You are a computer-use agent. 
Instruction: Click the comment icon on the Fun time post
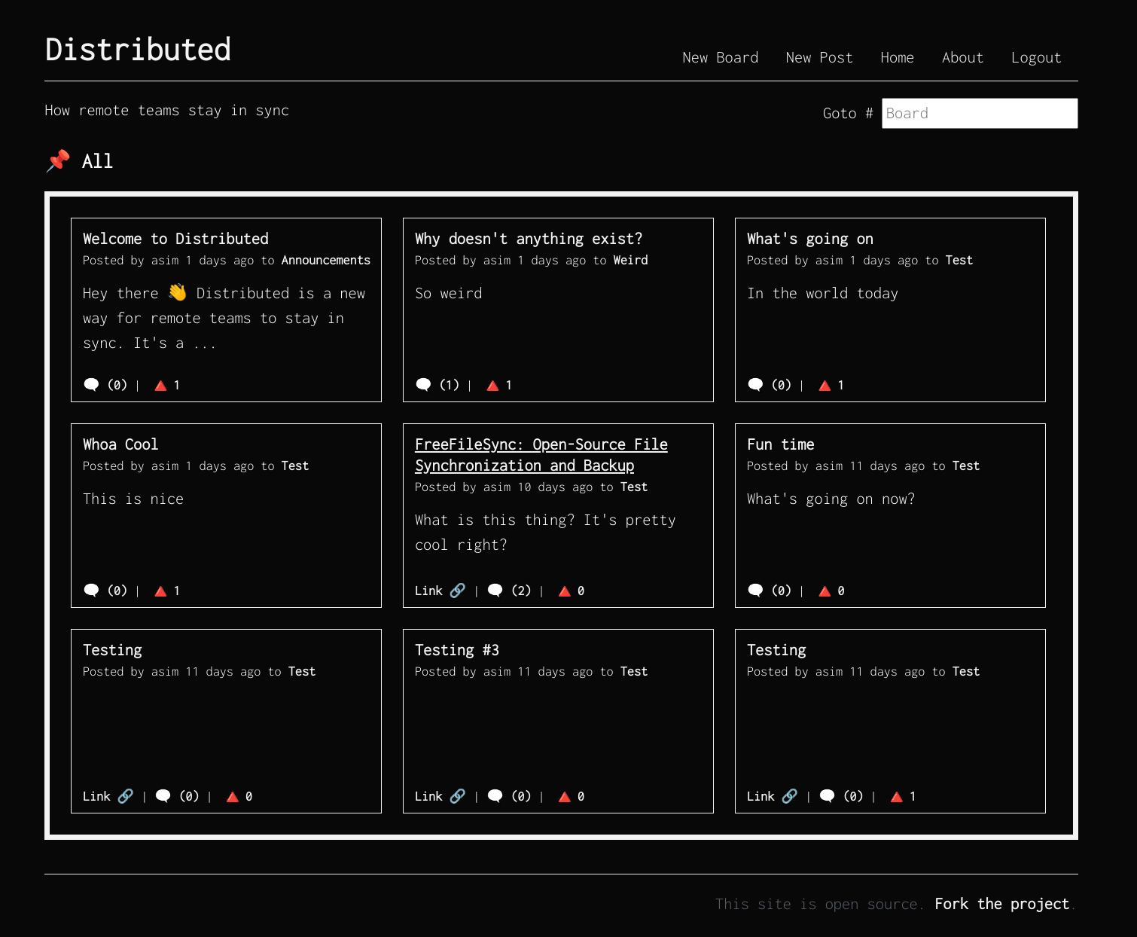[x=756, y=591]
